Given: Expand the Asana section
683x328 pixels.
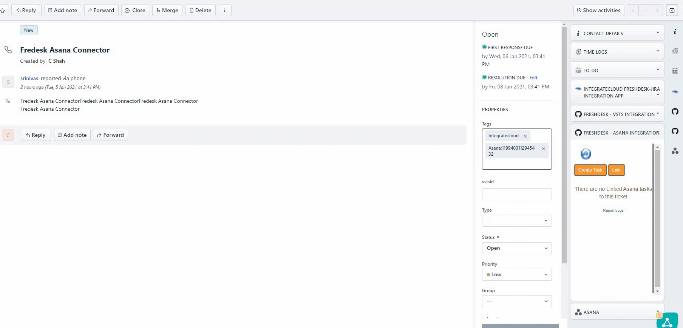Looking at the screenshot, I should [x=617, y=312].
